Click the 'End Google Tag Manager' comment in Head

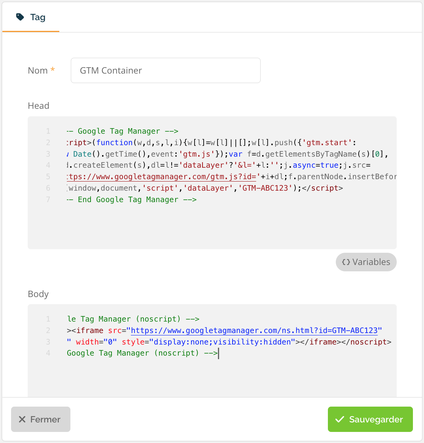pos(131,199)
